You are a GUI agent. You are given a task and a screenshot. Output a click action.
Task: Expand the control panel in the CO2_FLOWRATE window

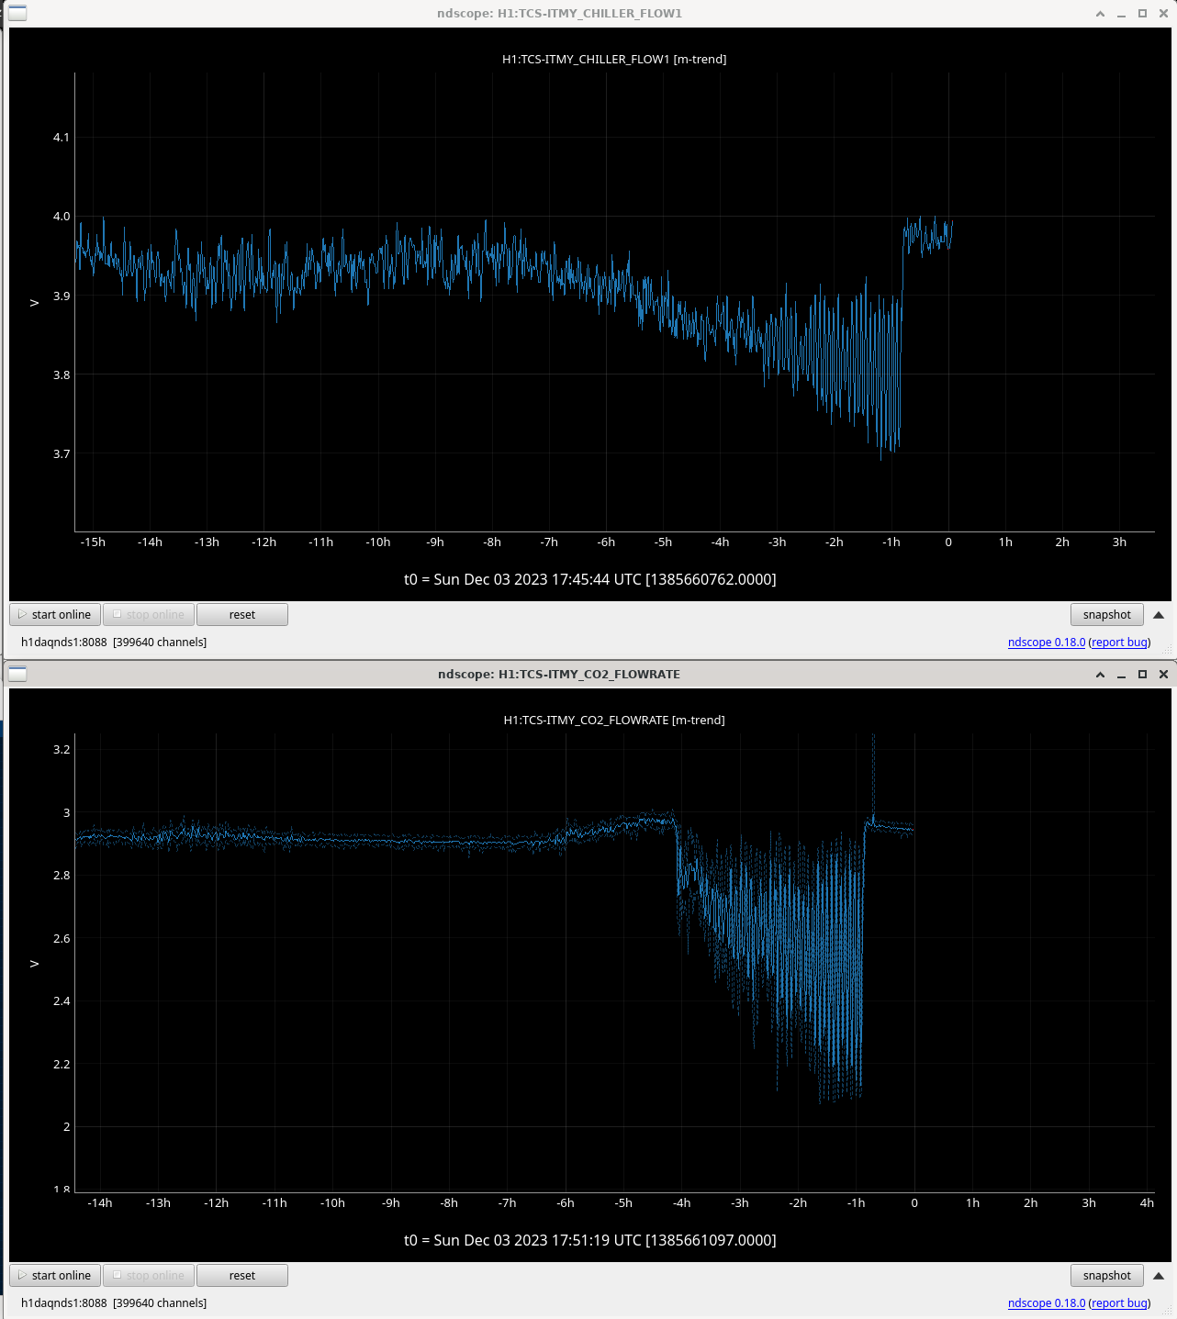coord(1159,1276)
